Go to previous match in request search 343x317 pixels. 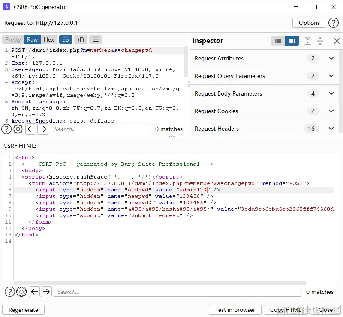click(x=31, y=129)
